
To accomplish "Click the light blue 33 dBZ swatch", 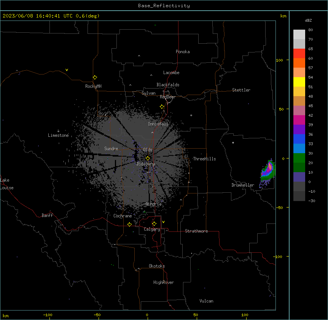I will 299,148.
